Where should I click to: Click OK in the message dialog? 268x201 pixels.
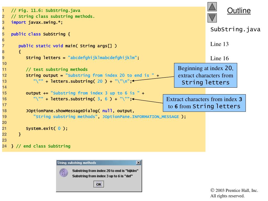(x=99, y=185)
